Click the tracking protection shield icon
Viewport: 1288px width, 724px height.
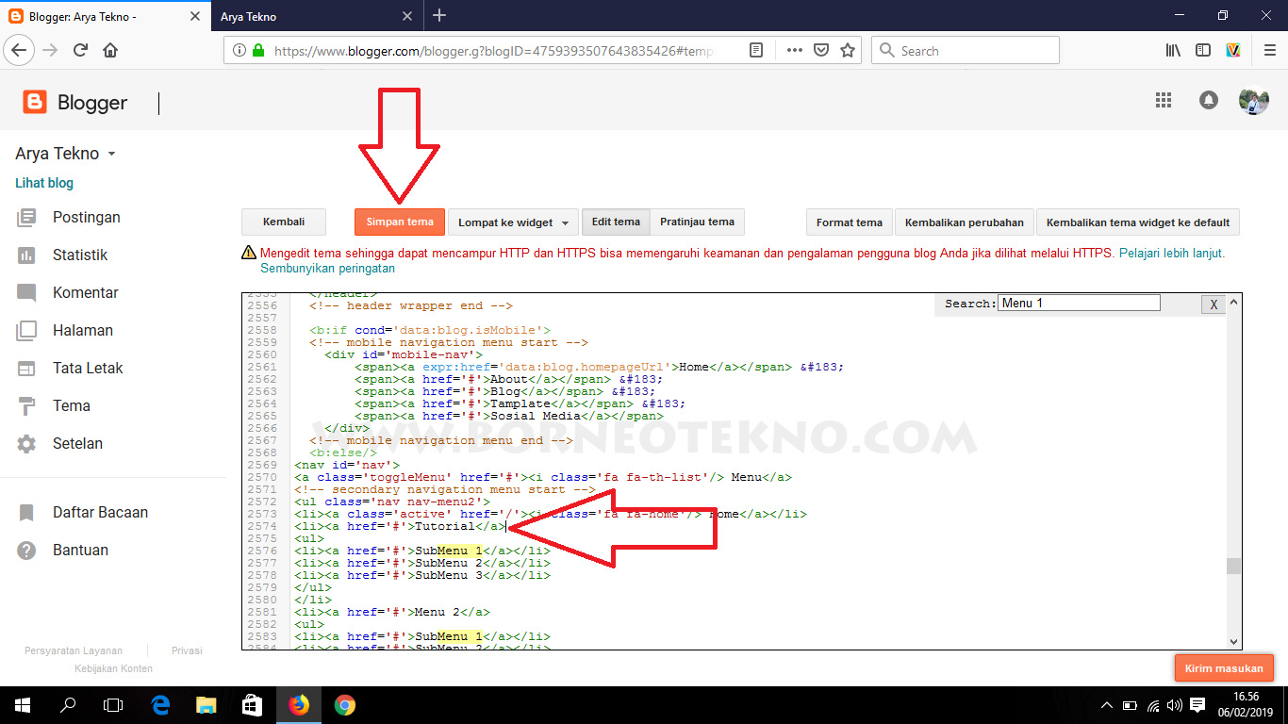822,50
